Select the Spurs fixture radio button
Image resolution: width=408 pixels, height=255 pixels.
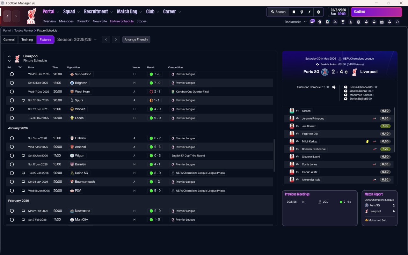coord(12,100)
